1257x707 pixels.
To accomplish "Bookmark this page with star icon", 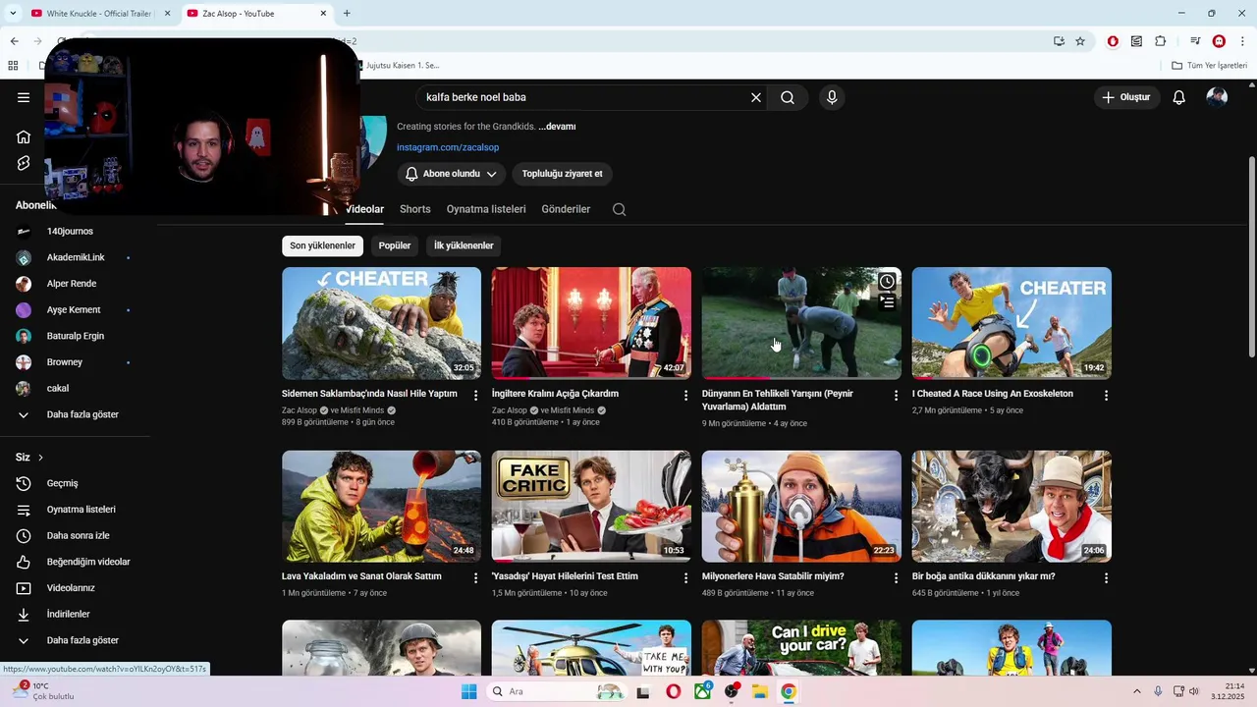I will (x=1080, y=41).
